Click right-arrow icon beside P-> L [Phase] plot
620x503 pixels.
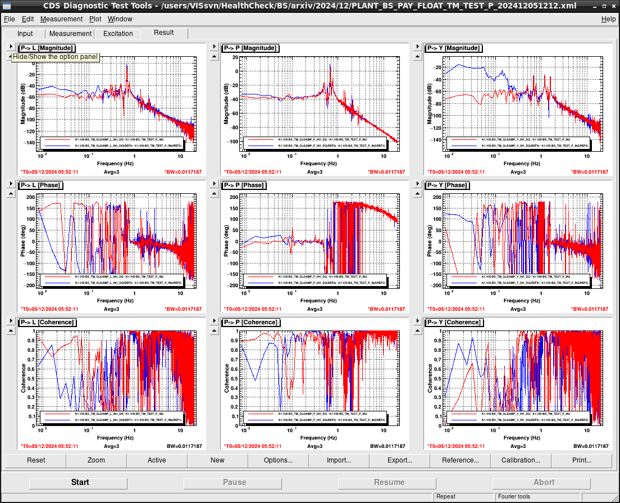click(x=11, y=184)
